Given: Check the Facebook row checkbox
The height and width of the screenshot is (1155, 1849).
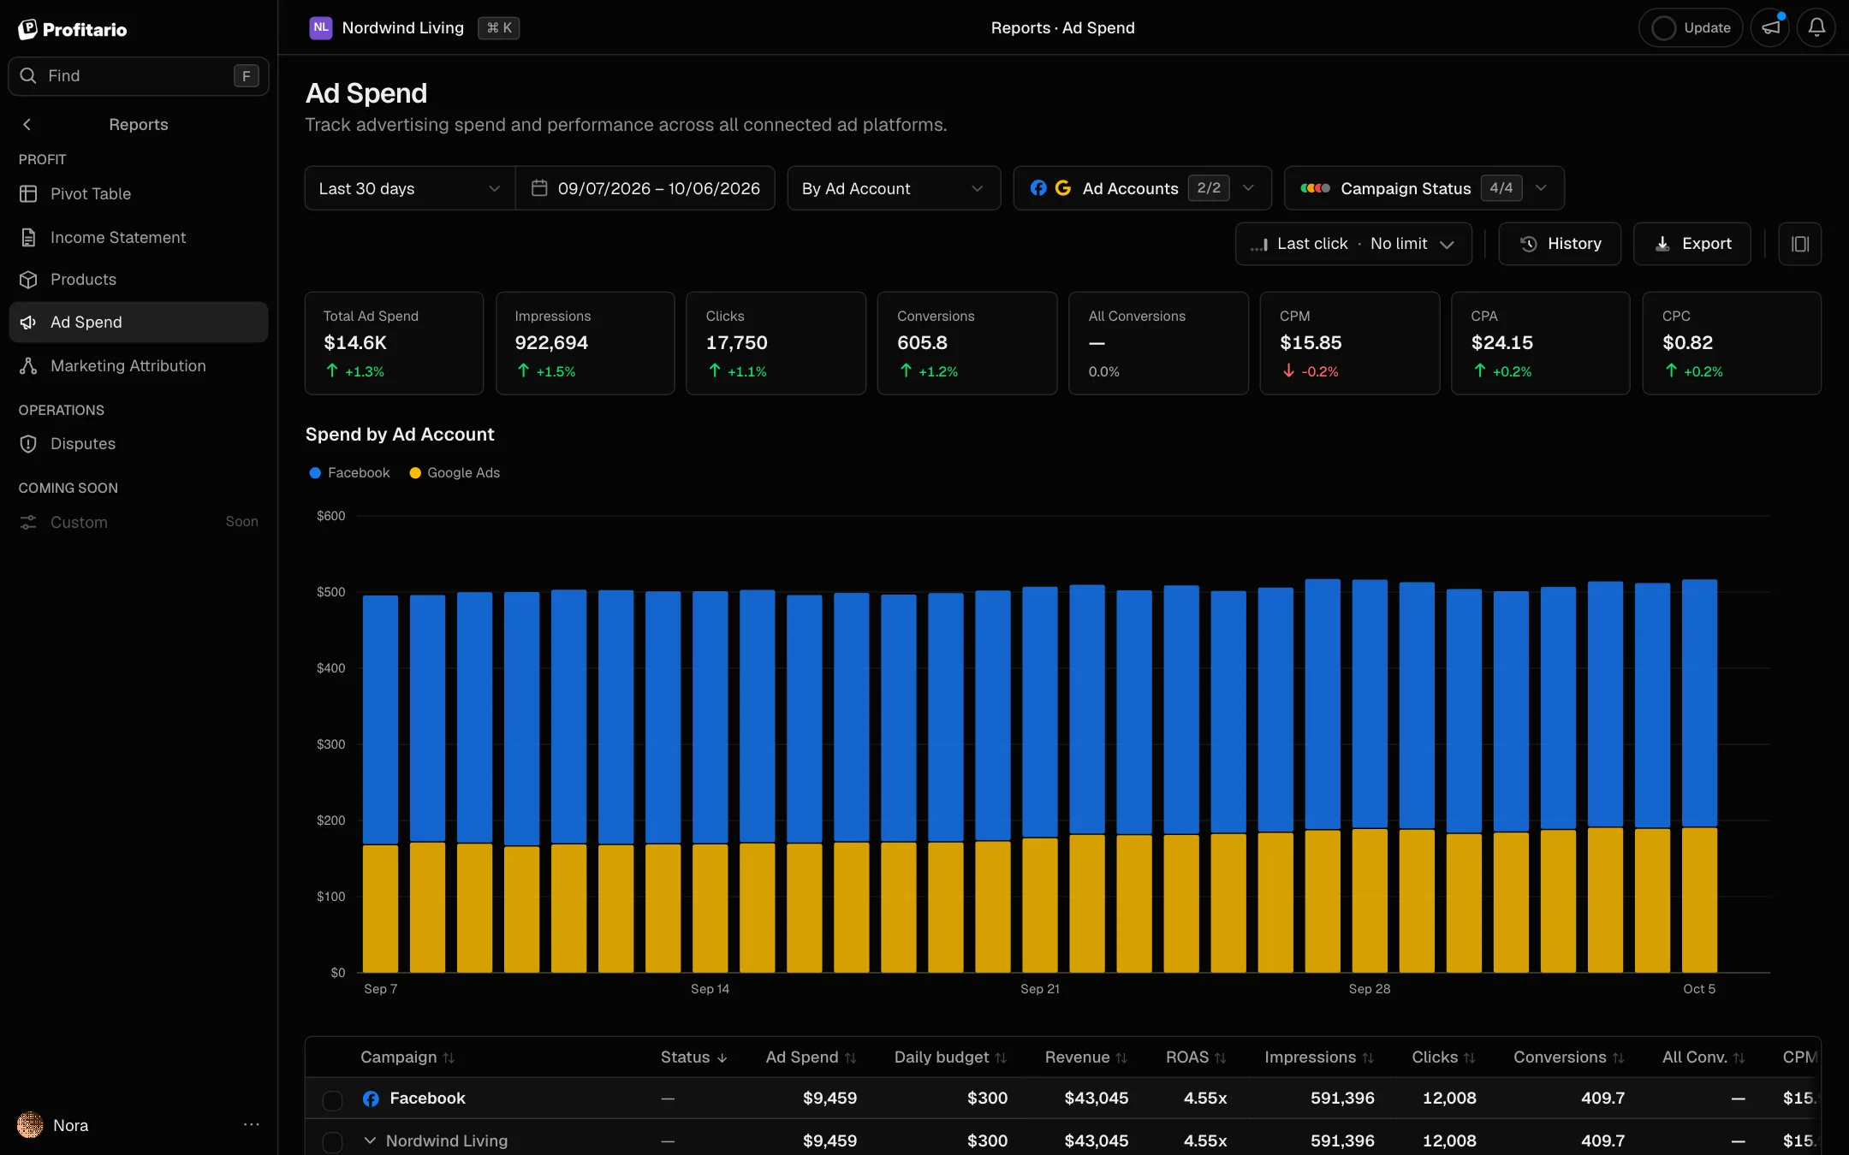Looking at the screenshot, I should tap(332, 1099).
